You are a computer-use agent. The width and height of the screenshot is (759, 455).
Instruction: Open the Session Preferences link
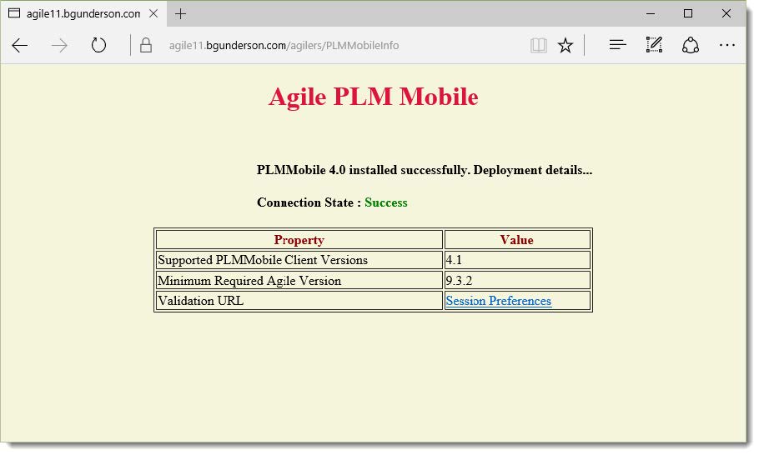tap(499, 301)
